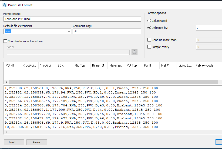Viewport: 222px width, 149px height.
Task: Click preview line starting with 3,252907.12
Action: pyautogui.click(x=81, y=97)
